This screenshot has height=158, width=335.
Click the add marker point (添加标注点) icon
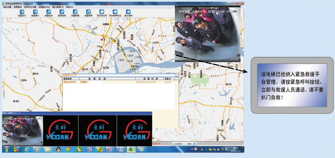[x=101, y=12]
